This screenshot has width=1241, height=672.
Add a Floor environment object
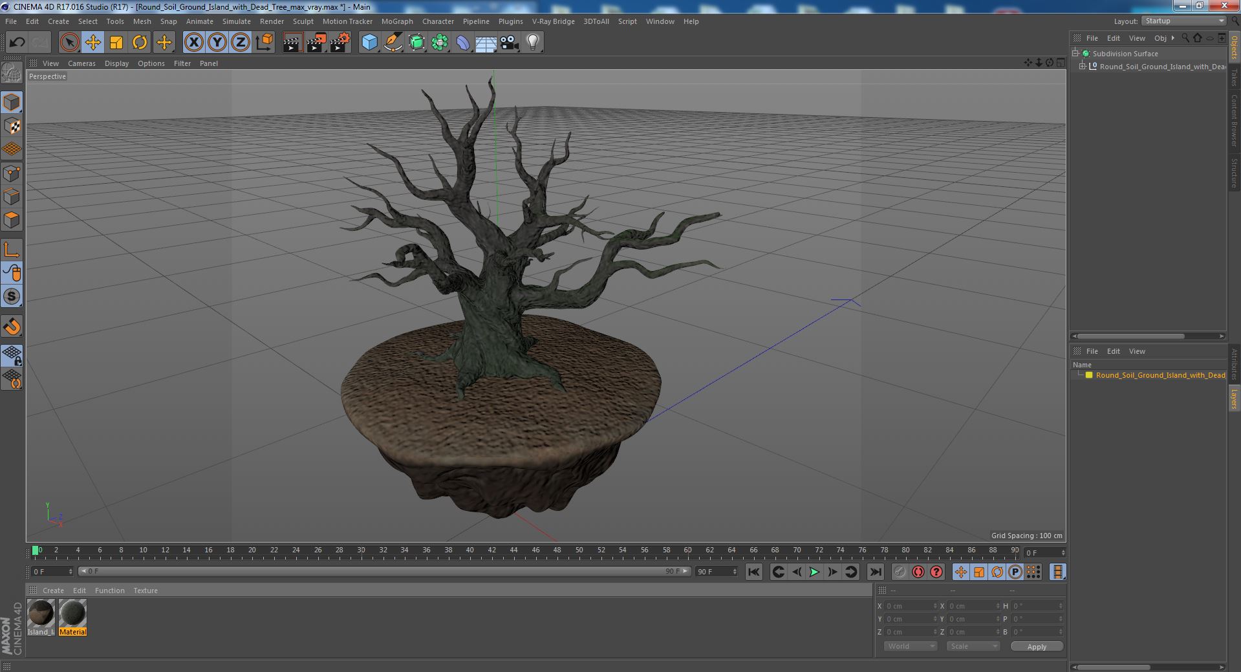tap(486, 43)
